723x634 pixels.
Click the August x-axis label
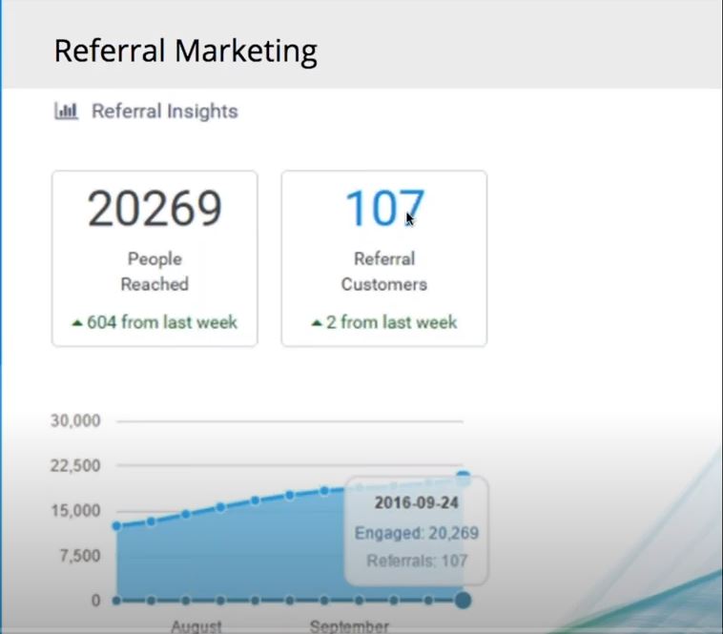[196, 626]
